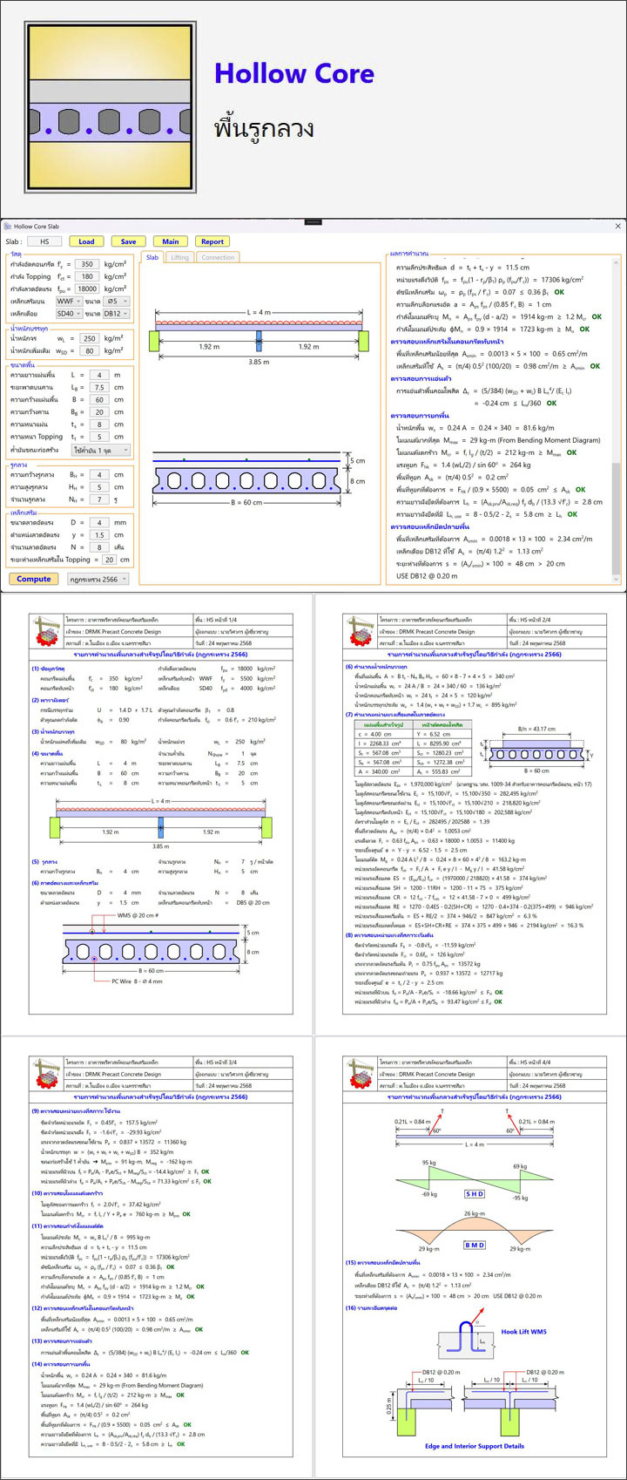The width and height of the screenshot is (627, 1480).
Task: Click the core width BH field
Action: tap(100, 474)
